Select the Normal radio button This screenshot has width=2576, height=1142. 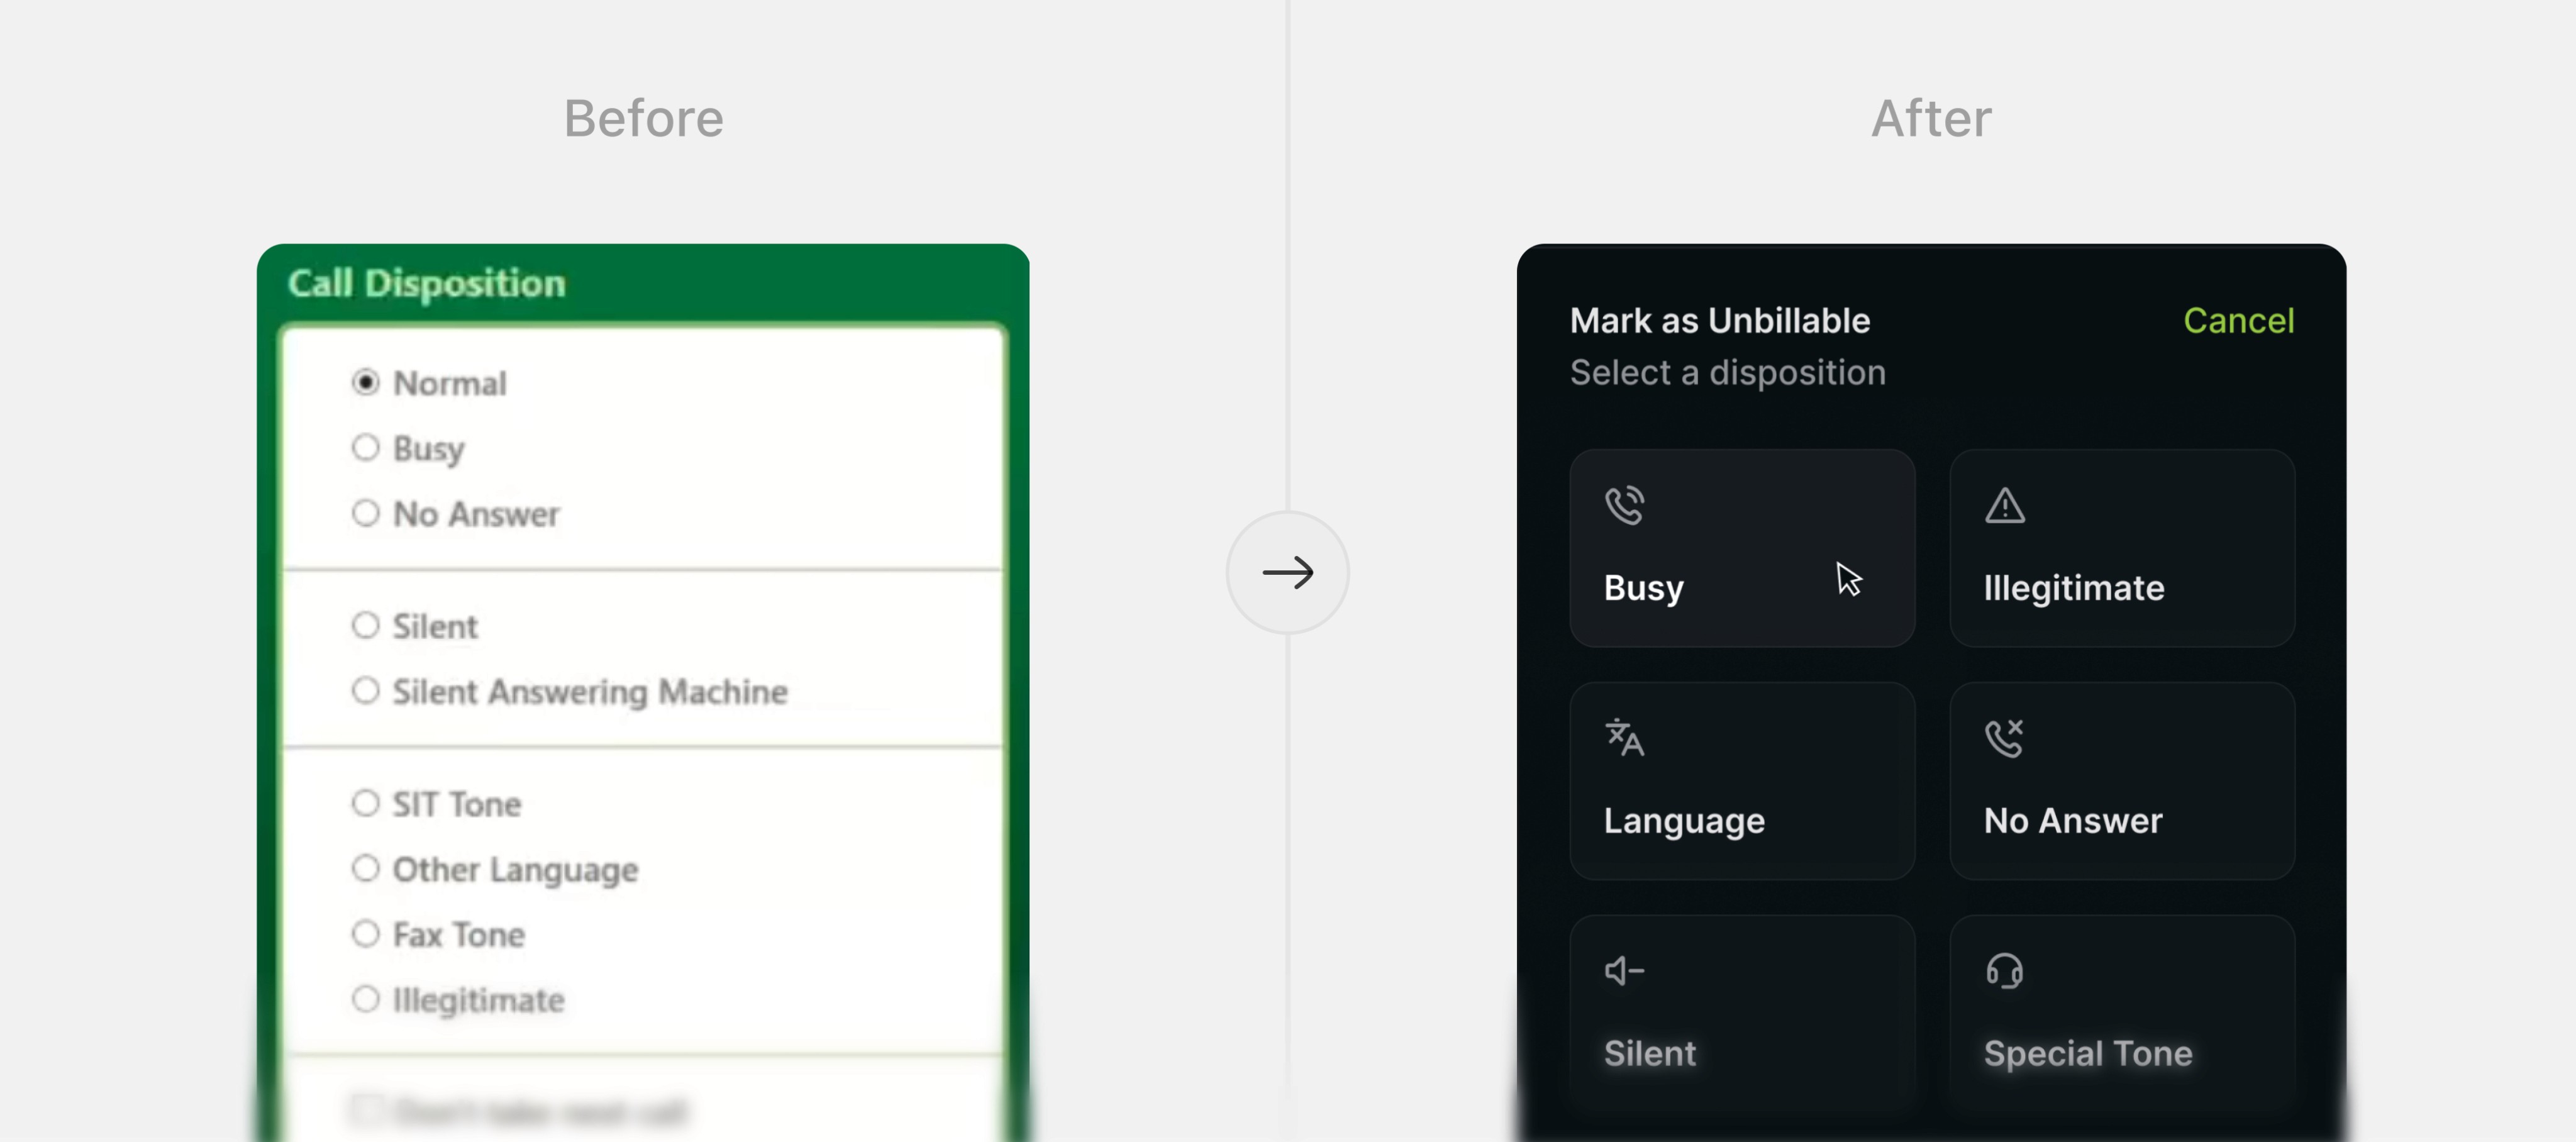tap(366, 382)
